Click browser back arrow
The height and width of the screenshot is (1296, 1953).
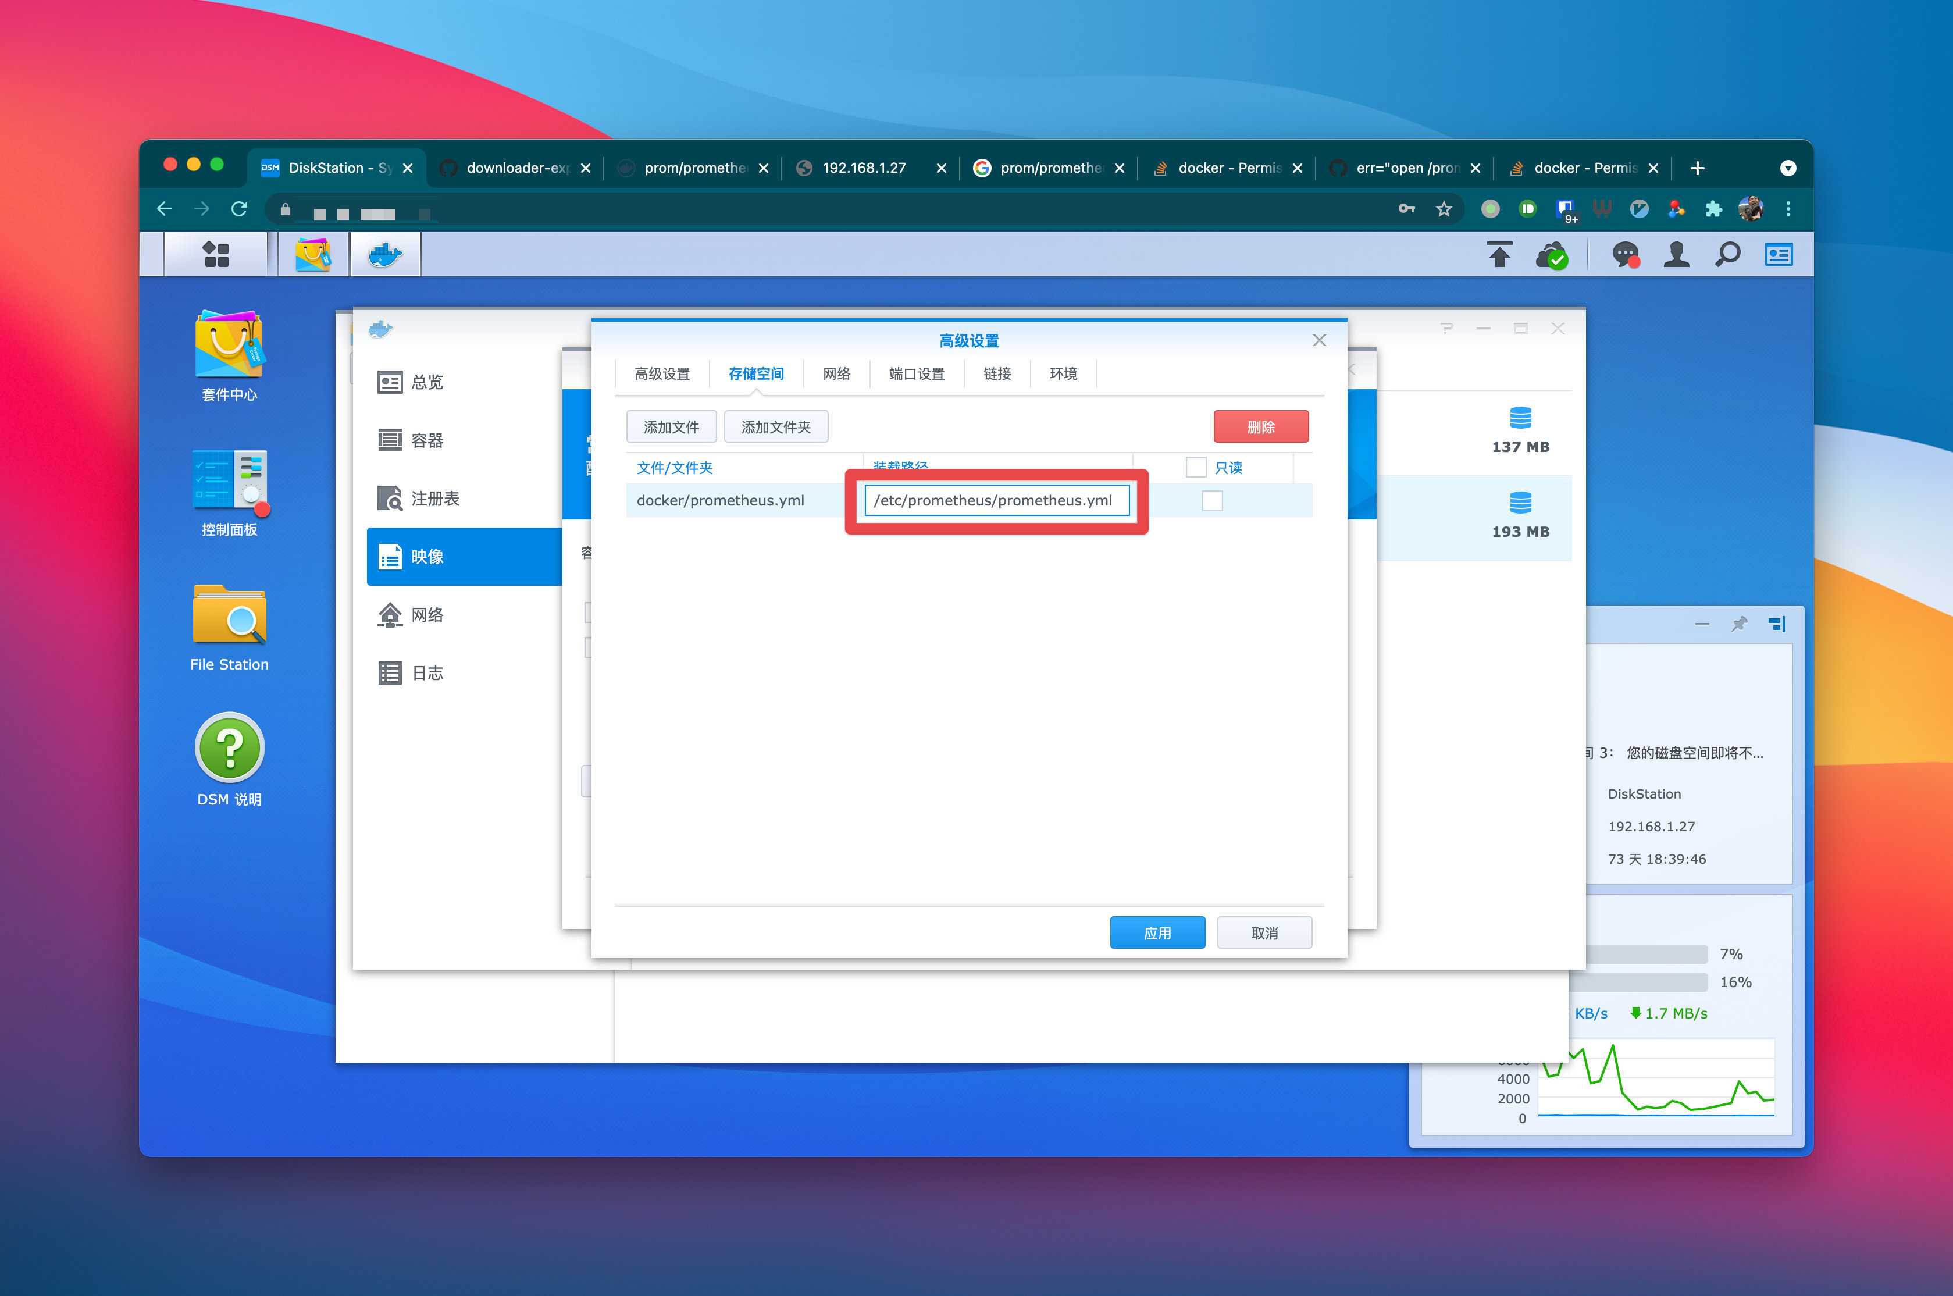point(165,208)
